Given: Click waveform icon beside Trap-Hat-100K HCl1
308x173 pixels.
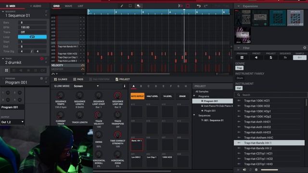Looking at the screenshot, I should tap(239, 100).
